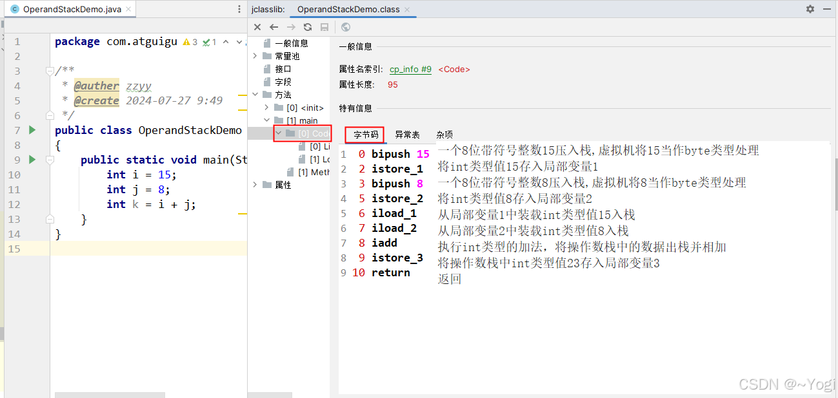Image resolution: width=838 pixels, height=398 pixels.
Task: Run class from line 7 gutter arrow
Action: [32, 130]
